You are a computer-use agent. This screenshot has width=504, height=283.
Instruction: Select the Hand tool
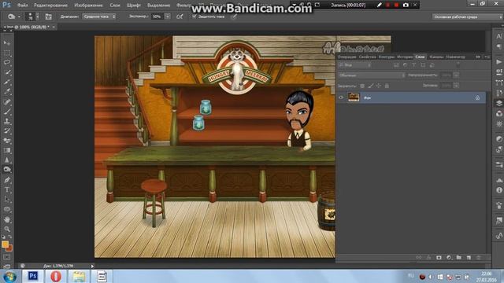pos(7,220)
